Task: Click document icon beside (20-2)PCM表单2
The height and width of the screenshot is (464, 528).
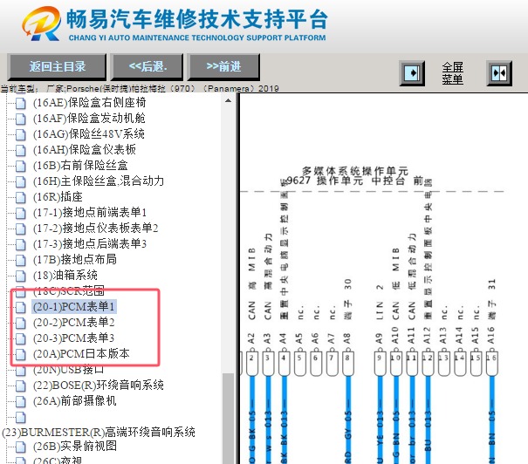Action: tap(21, 323)
